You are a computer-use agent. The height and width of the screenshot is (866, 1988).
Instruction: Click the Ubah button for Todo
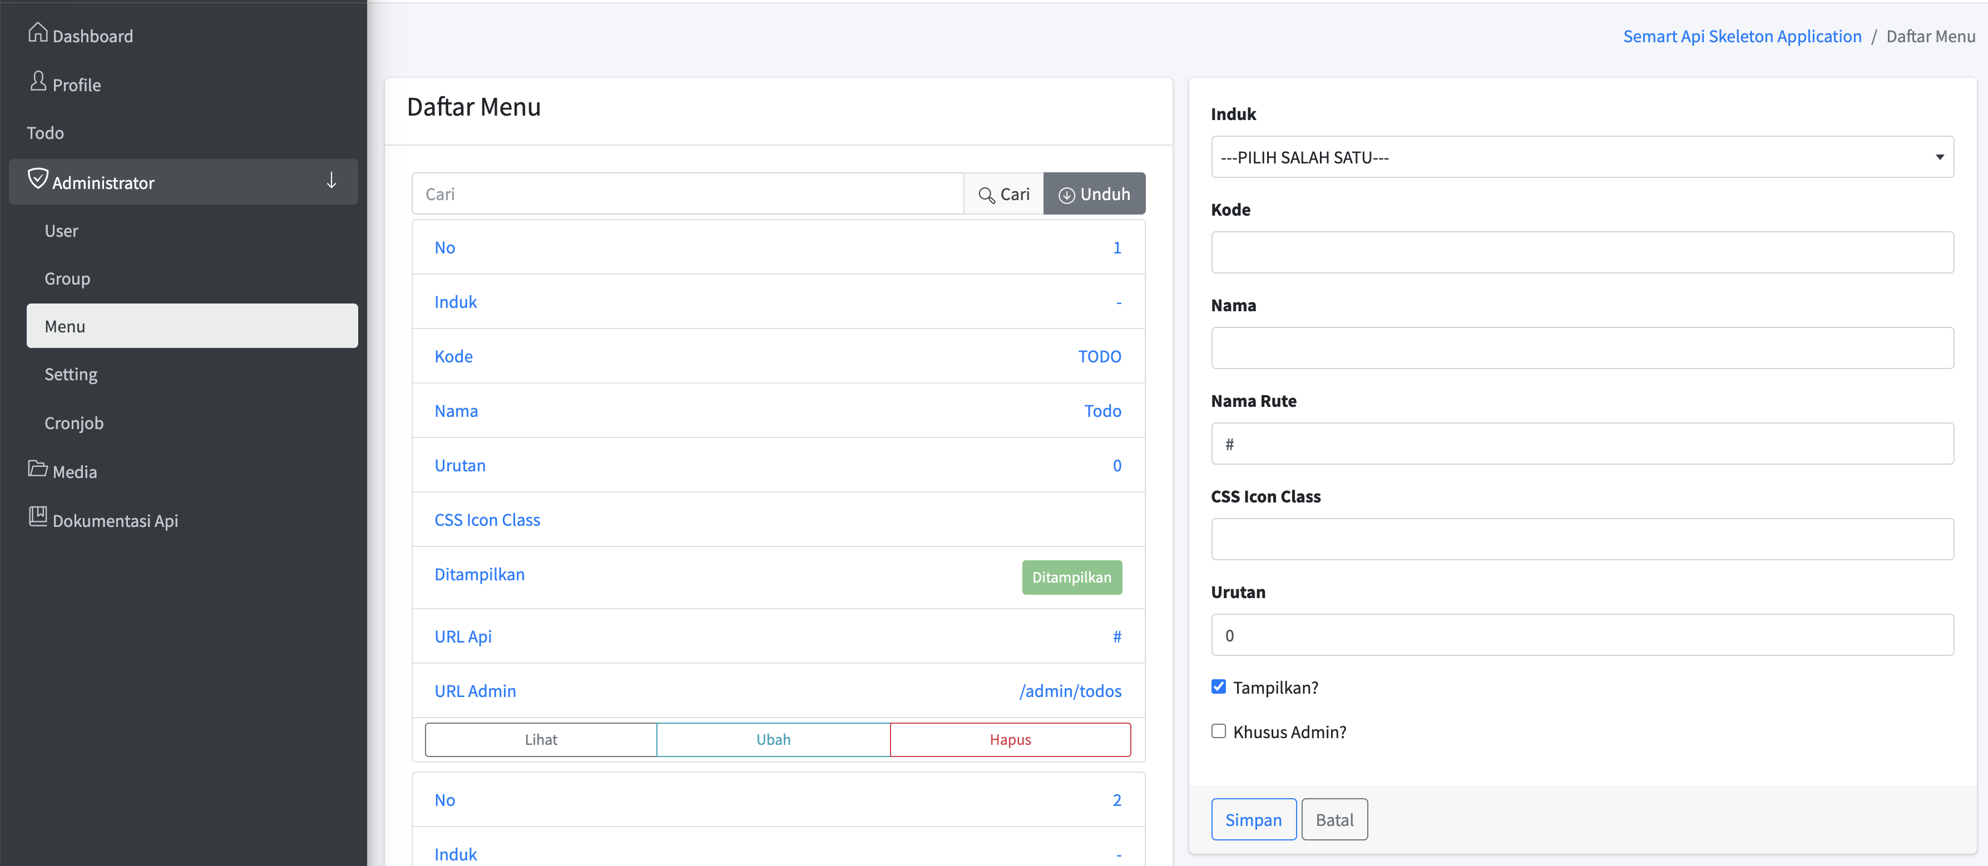coord(773,739)
